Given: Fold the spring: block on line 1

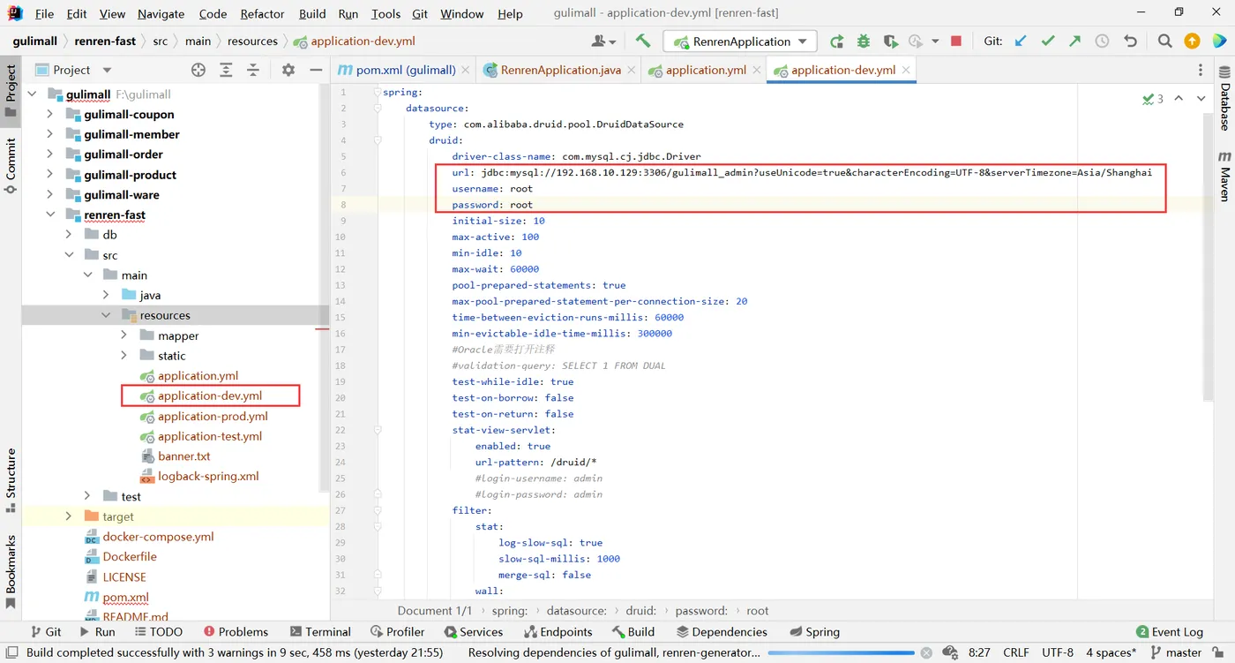Looking at the screenshot, I should pos(377,92).
